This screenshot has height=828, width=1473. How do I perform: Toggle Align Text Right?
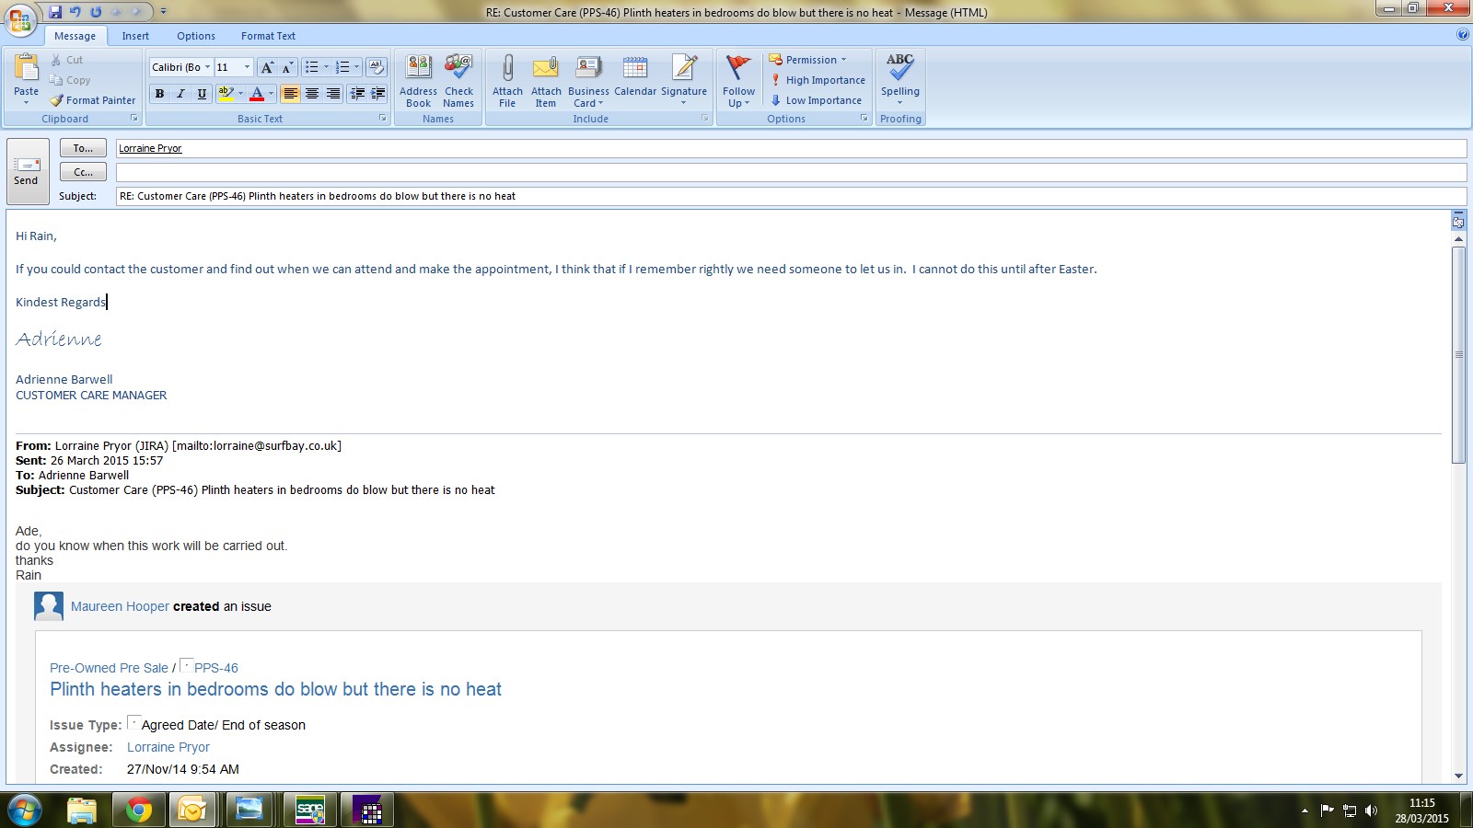point(333,94)
